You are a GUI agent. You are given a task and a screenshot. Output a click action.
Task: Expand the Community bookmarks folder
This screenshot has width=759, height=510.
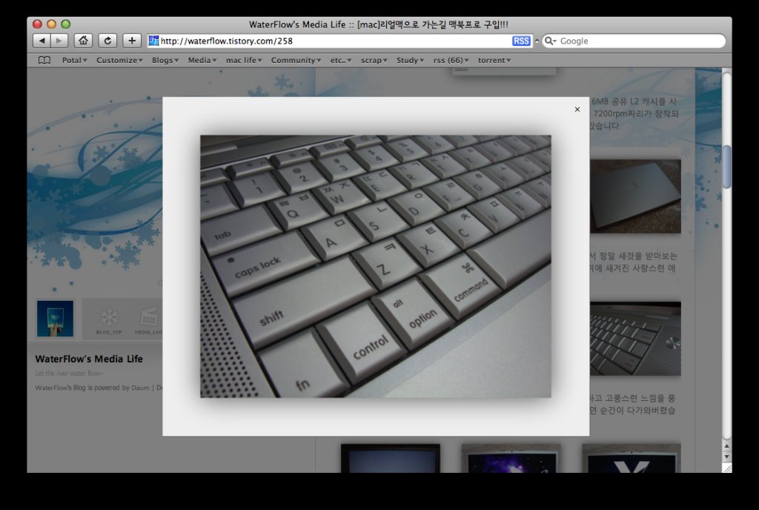tap(296, 61)
